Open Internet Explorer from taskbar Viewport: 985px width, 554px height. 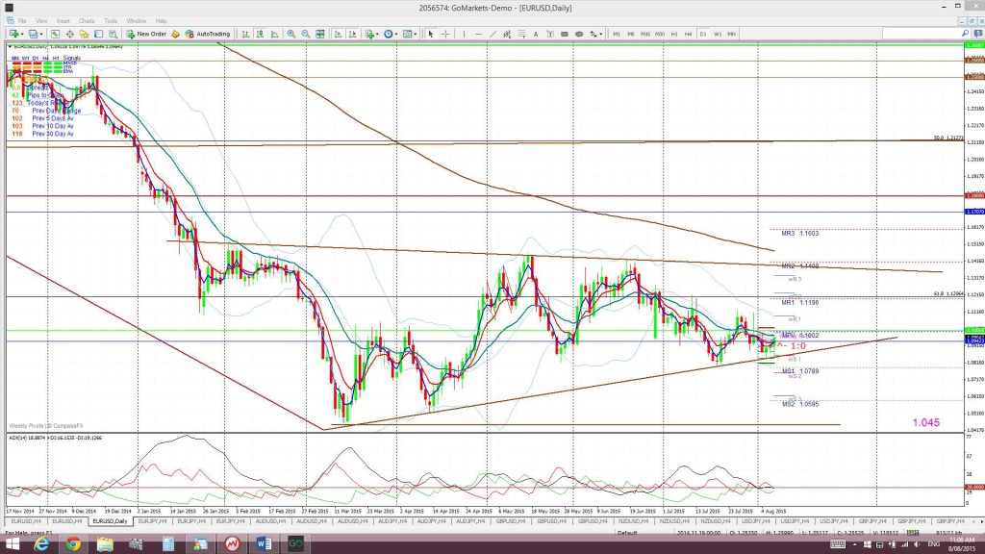pyautogui.click(x=41, y=544)
